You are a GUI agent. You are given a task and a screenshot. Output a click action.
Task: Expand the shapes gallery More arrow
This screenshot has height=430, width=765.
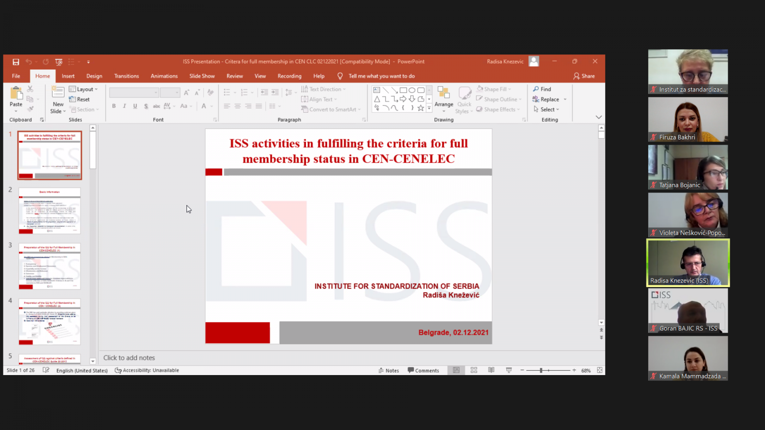tap(429, 108)
